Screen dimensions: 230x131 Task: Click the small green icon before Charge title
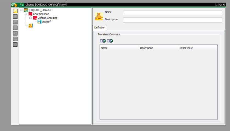(22, 5)
